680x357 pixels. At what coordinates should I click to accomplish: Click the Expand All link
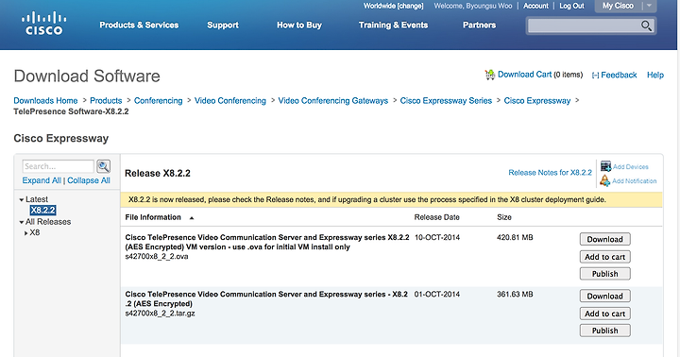click(42, 180)
